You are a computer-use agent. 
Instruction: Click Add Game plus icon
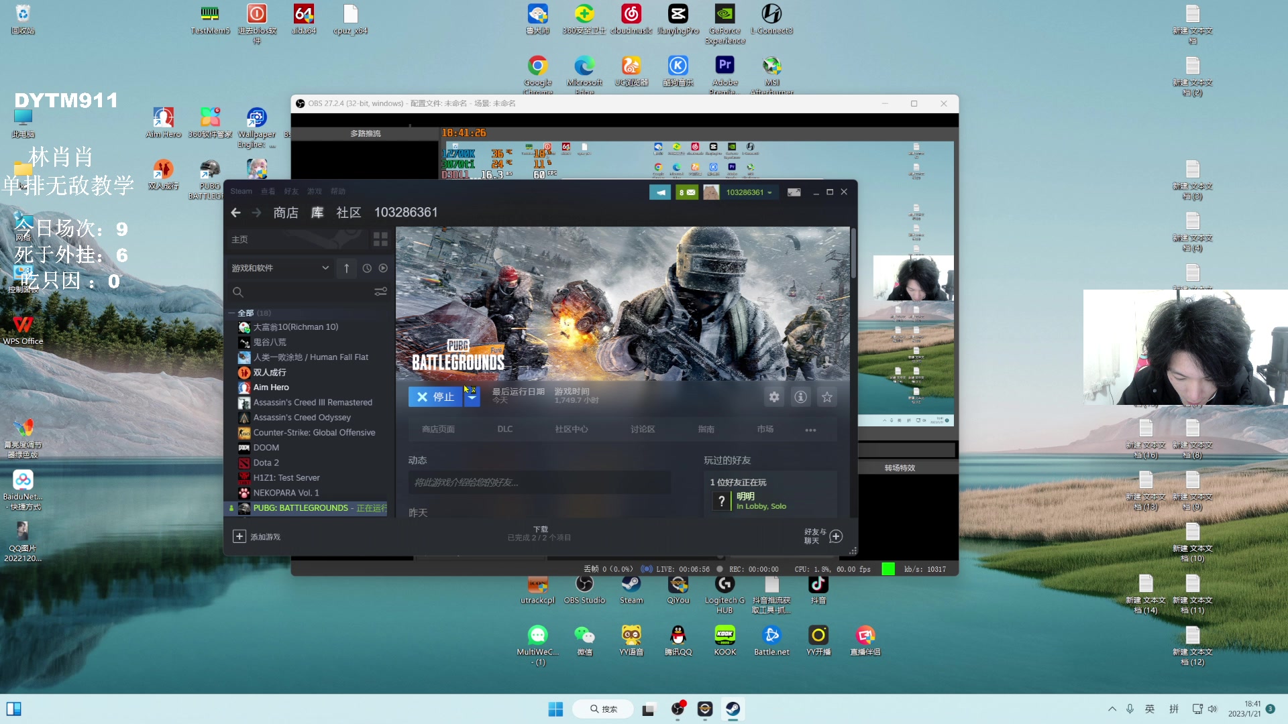tap(239, 536)
